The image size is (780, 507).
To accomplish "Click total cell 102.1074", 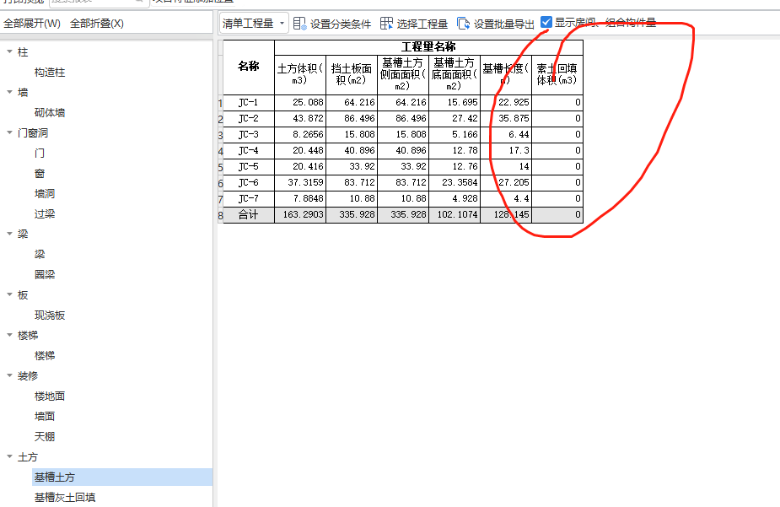I will (455, 215).
